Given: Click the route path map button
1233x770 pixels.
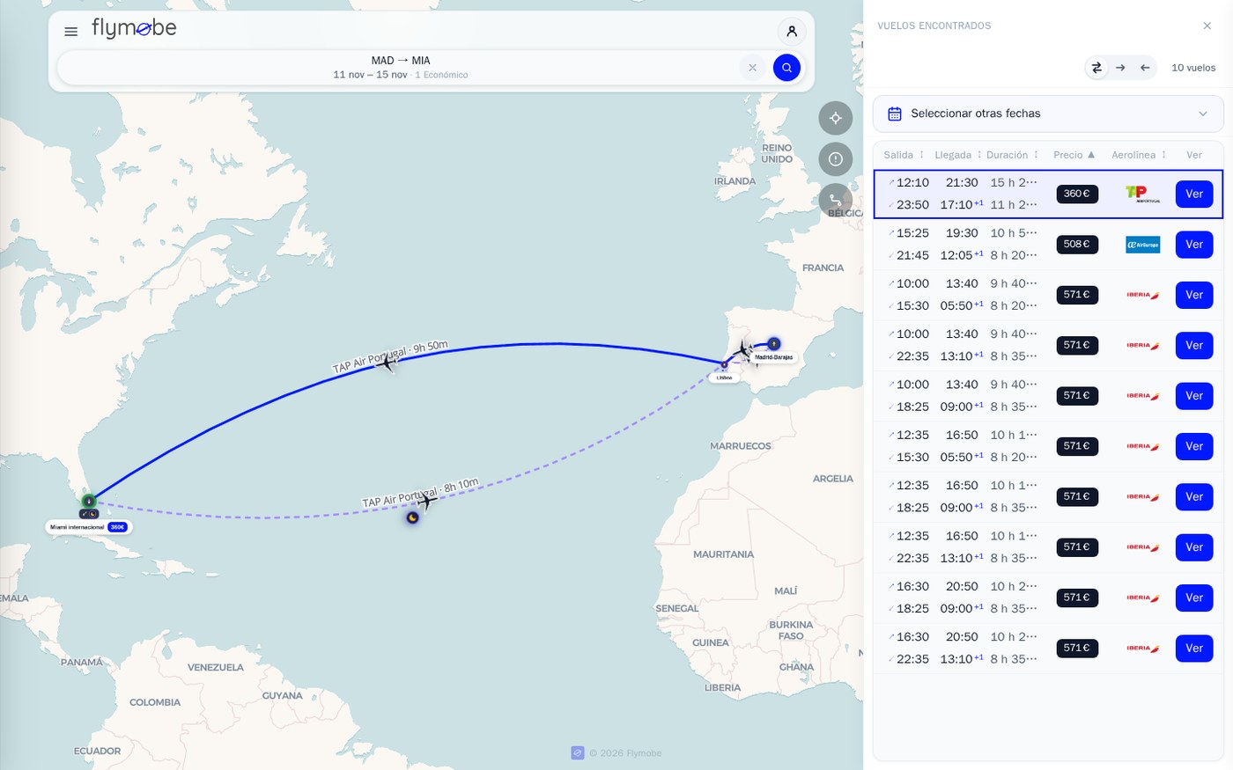Looking at the screenshot, I should [x=835, y=201].
